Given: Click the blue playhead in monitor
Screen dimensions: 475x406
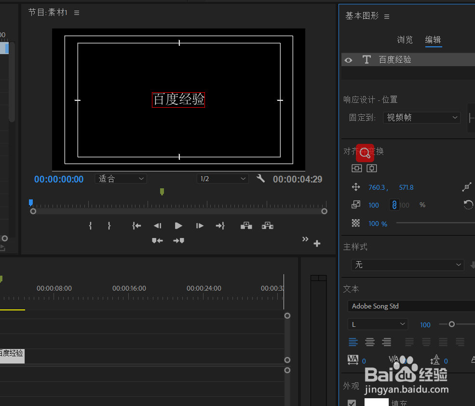Looking at the screenshot, I should [x=30, y=203].
